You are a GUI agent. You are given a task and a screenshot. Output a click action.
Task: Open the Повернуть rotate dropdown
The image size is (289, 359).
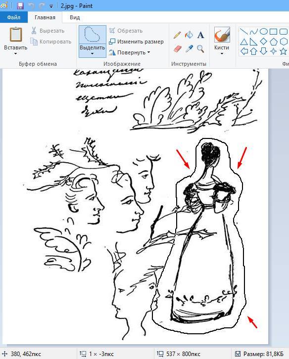point(130,52)
